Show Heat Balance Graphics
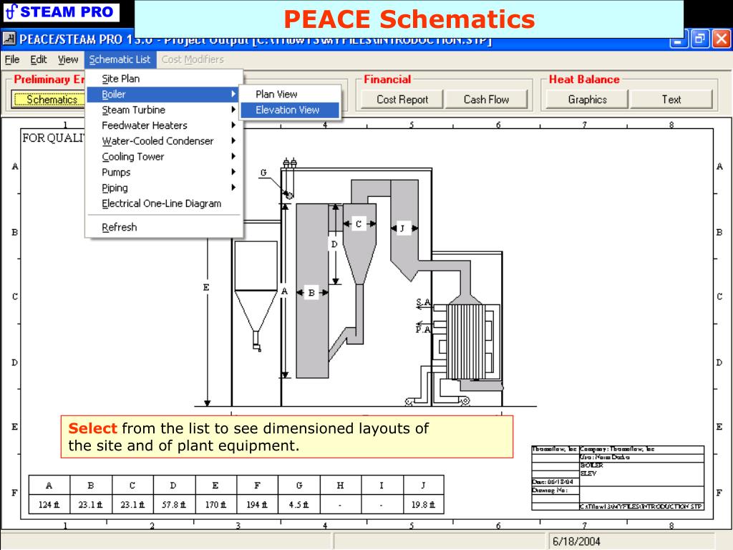 587,100
